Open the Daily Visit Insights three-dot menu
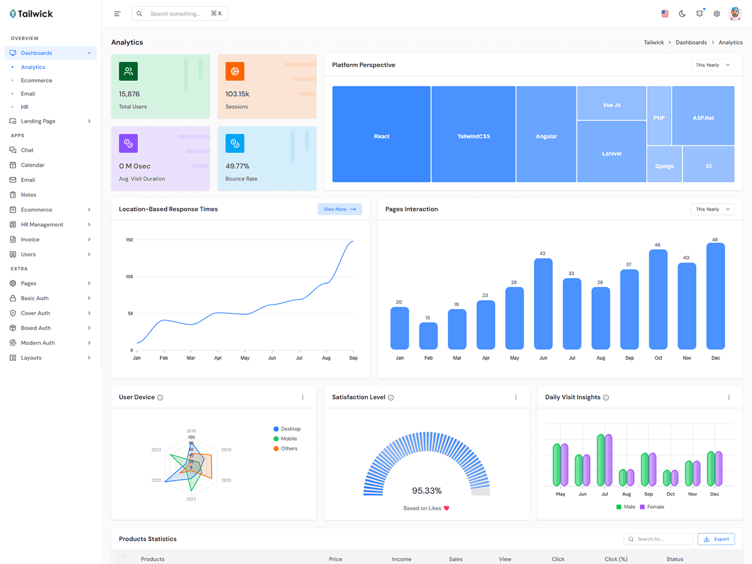This screenshot has width=752, height=564. point(729,397)
